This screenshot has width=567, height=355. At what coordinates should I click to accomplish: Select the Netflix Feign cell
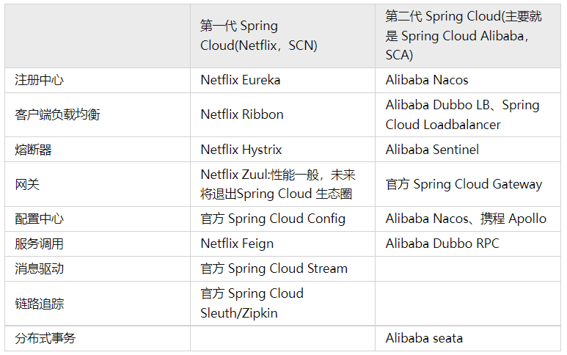click(237, 244)
